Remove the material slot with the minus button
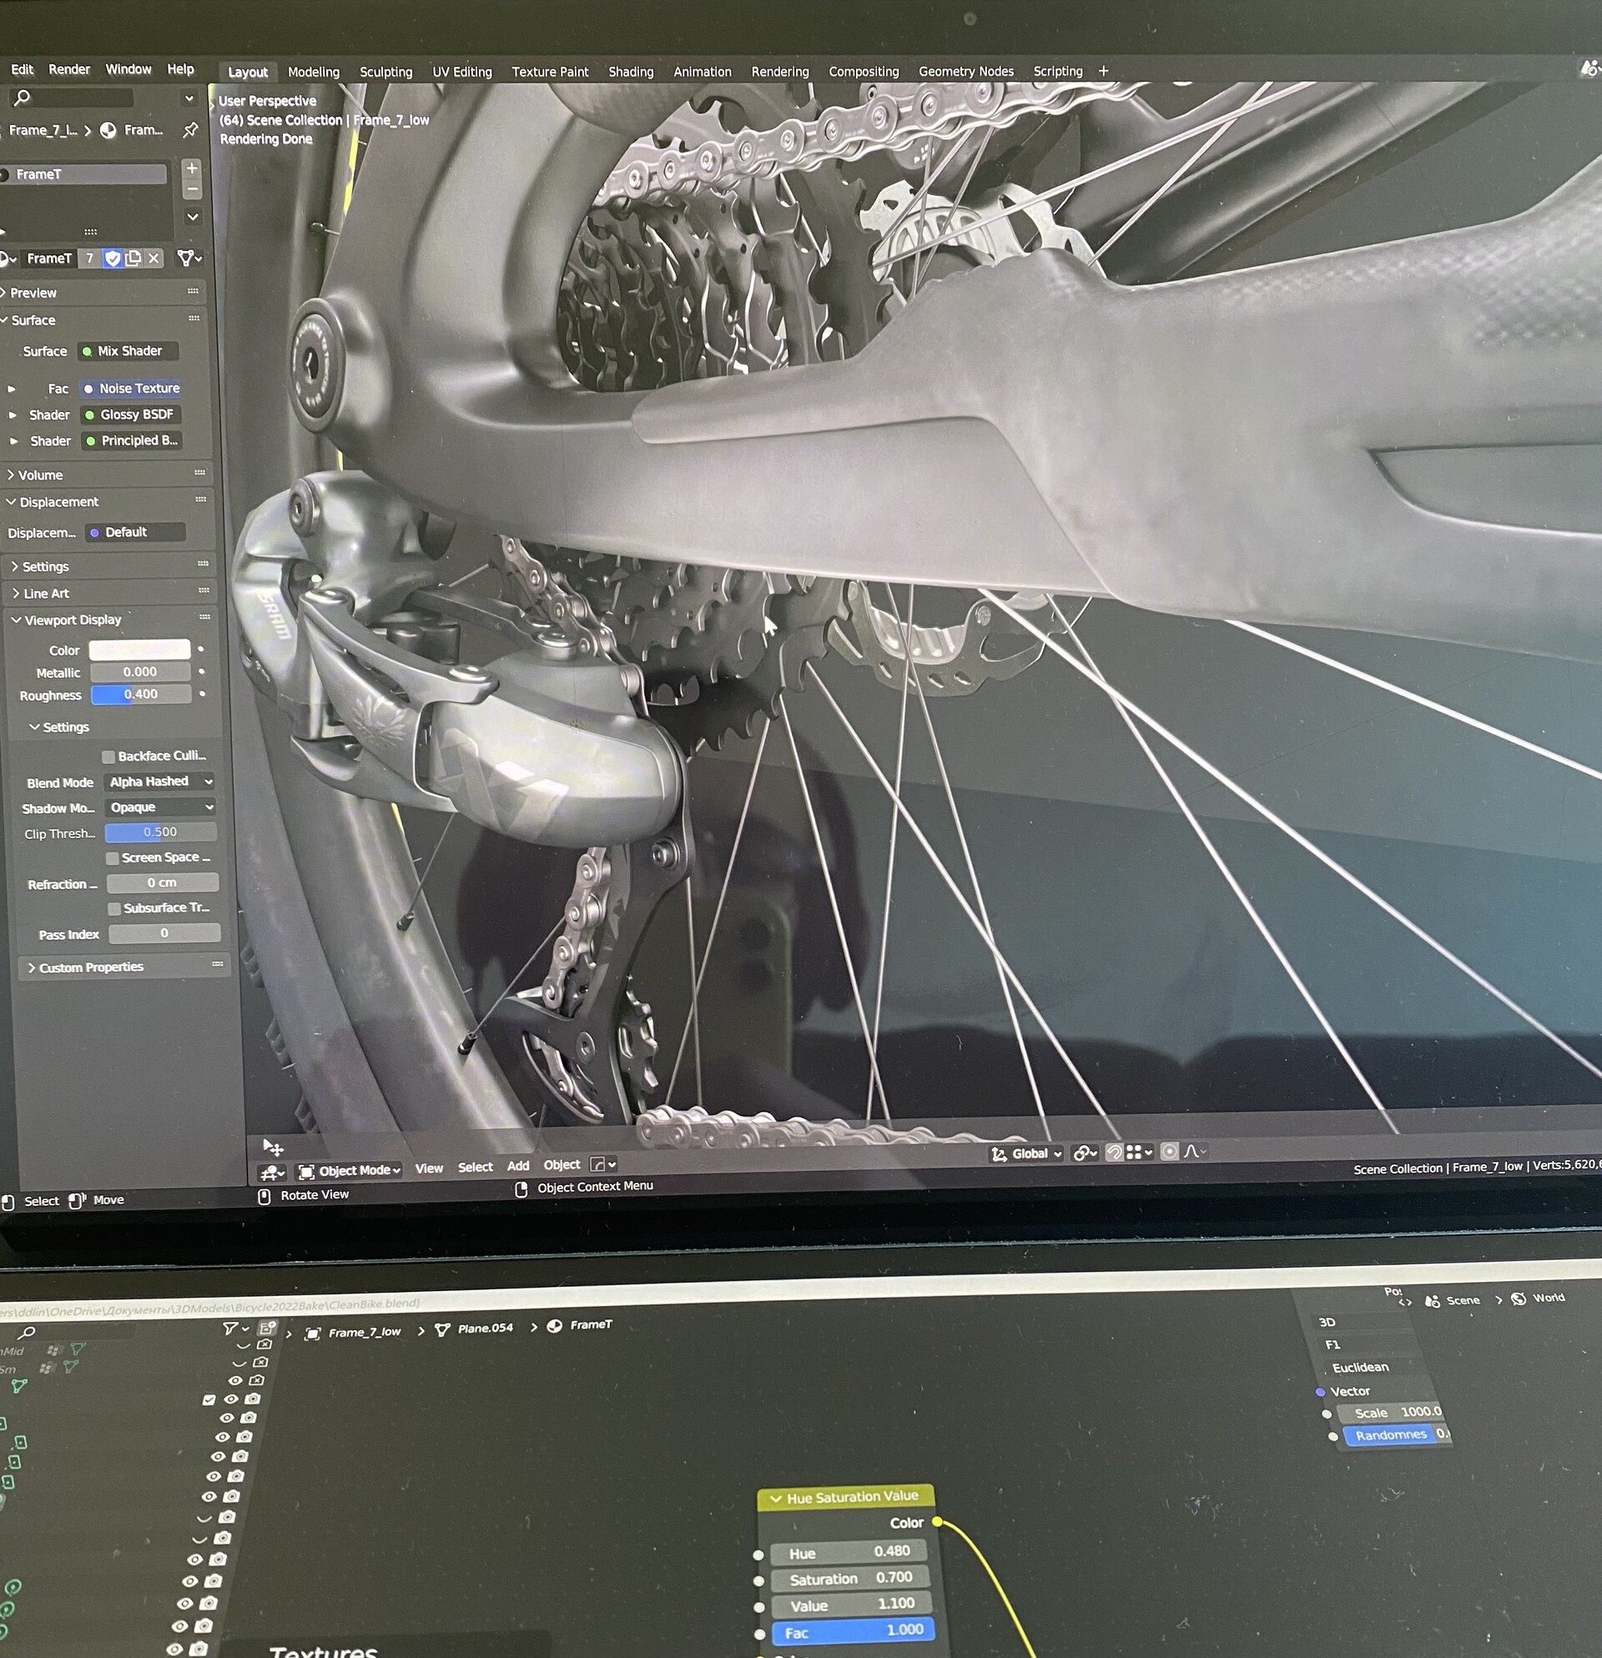 [191, 190]
